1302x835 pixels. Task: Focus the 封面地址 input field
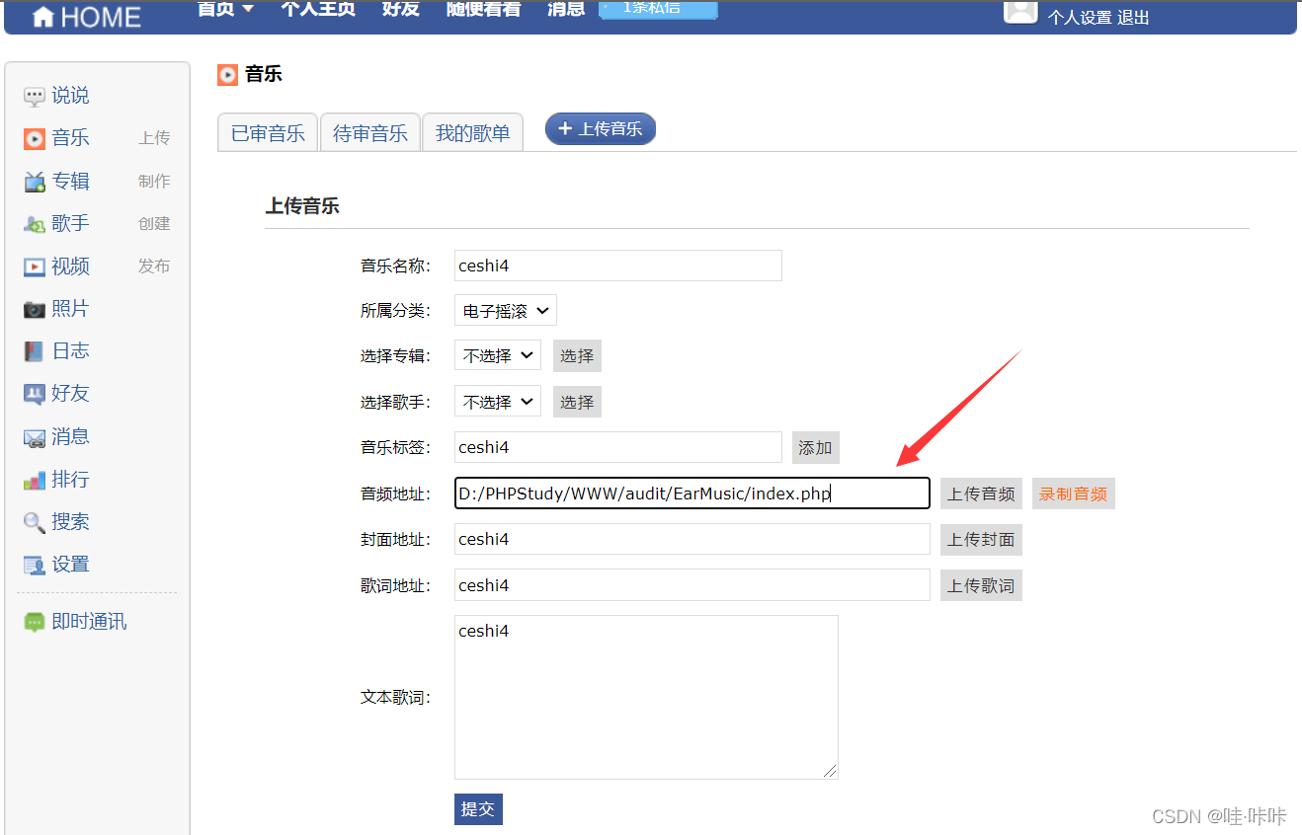(x=692, y=539)
